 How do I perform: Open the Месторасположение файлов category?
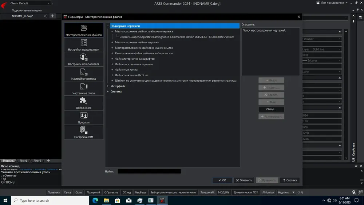coord(84,30)
